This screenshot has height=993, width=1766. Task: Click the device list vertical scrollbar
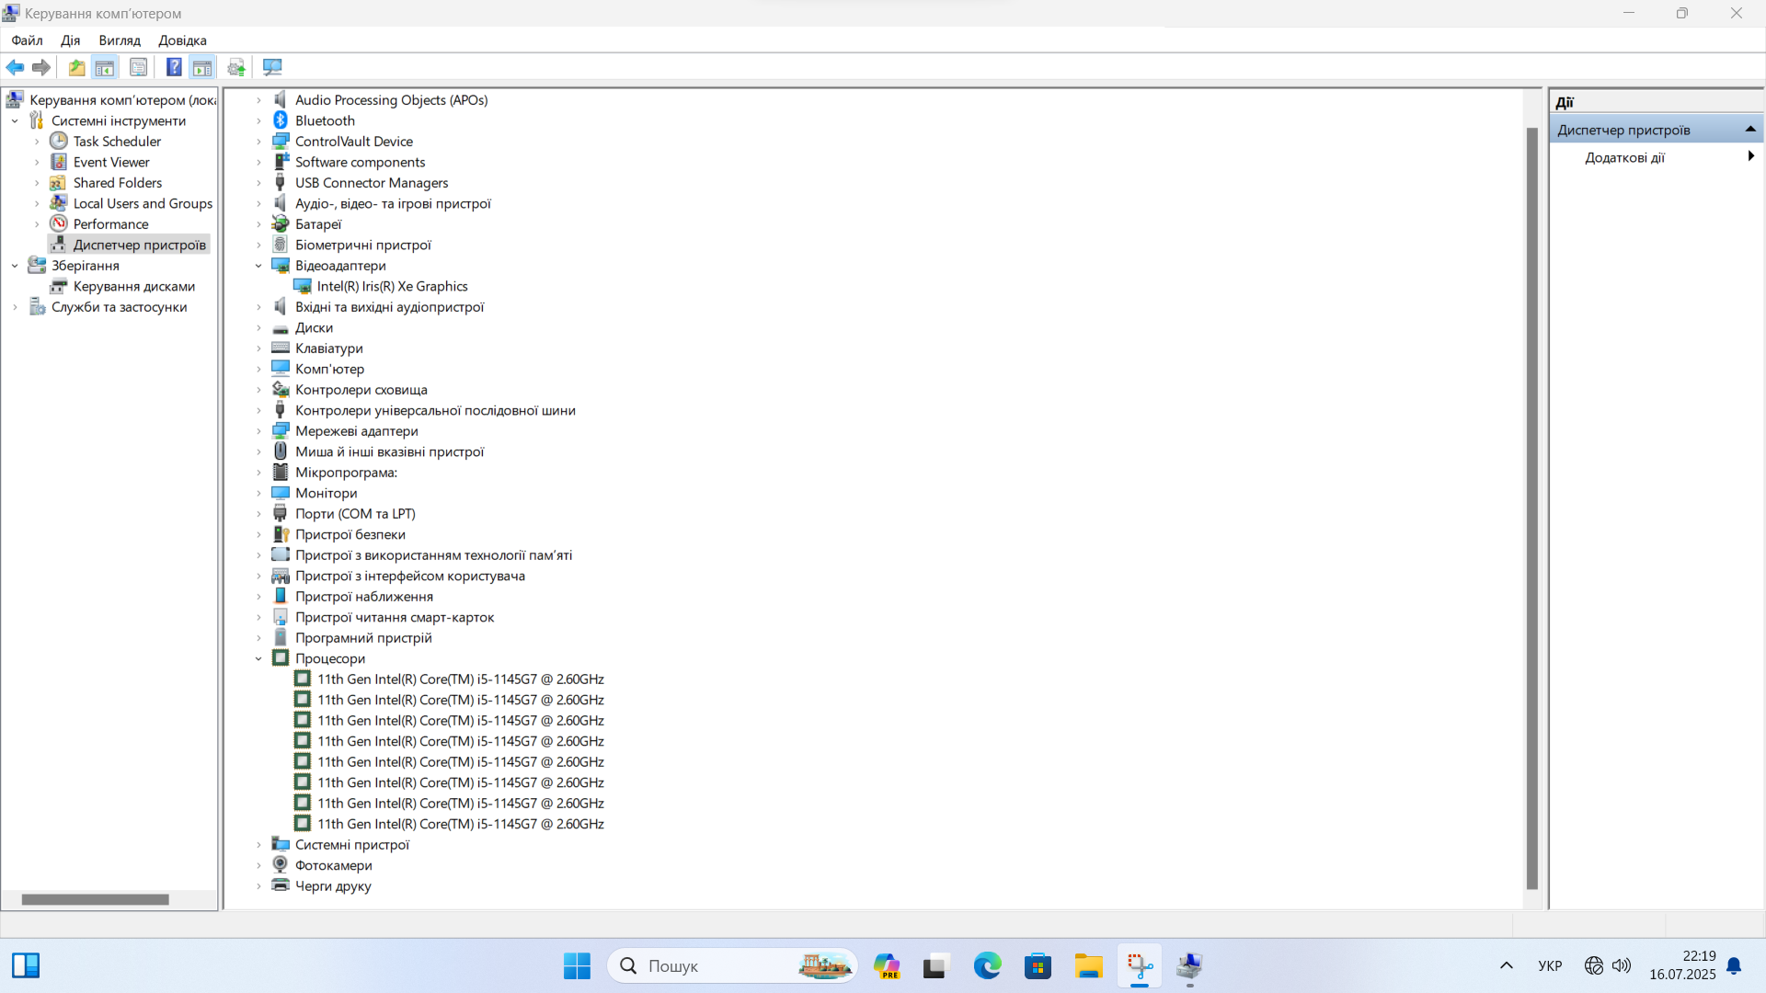click(1531, 506)
